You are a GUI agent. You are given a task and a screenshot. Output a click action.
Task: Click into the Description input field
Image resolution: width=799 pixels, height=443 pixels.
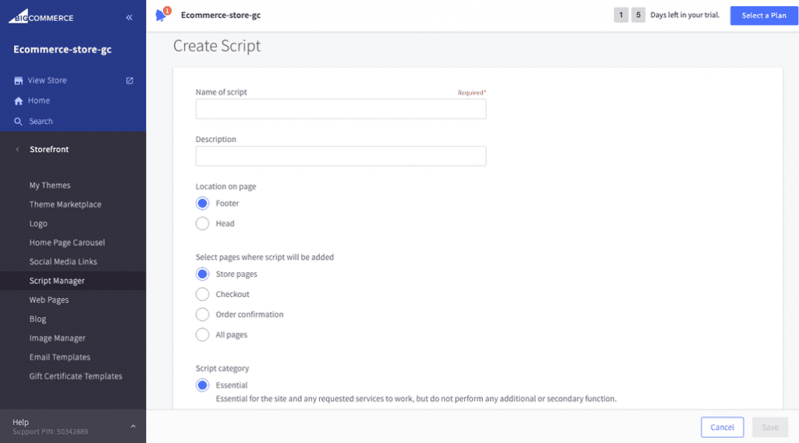pyautogui.click(x=341, y=156)
